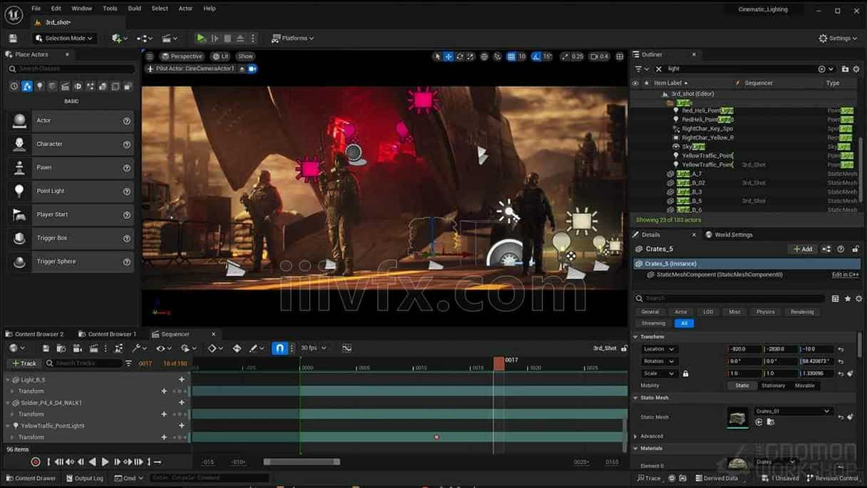Open the Platforms dropdown
Screen dimensions: 867x488
[x=293, y=39]
